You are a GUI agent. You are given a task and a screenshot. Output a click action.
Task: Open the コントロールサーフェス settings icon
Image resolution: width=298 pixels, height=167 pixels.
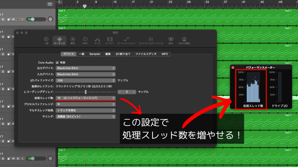150,40
